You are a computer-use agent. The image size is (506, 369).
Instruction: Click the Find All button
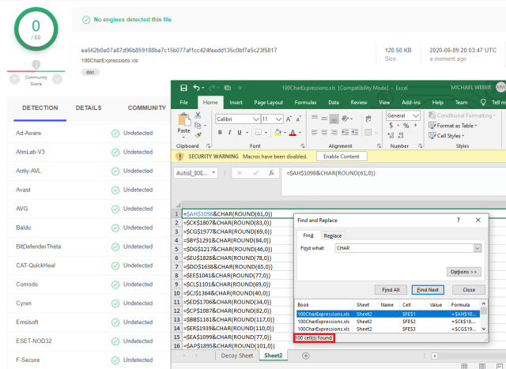point(391,290)
